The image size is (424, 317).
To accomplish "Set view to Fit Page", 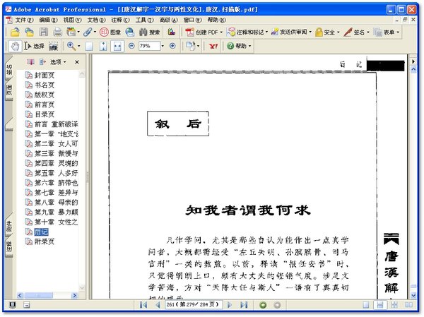I will coord(103,46).
